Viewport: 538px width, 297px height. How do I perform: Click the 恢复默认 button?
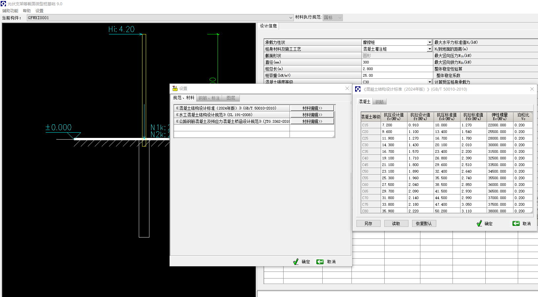(x=424, y=224)
